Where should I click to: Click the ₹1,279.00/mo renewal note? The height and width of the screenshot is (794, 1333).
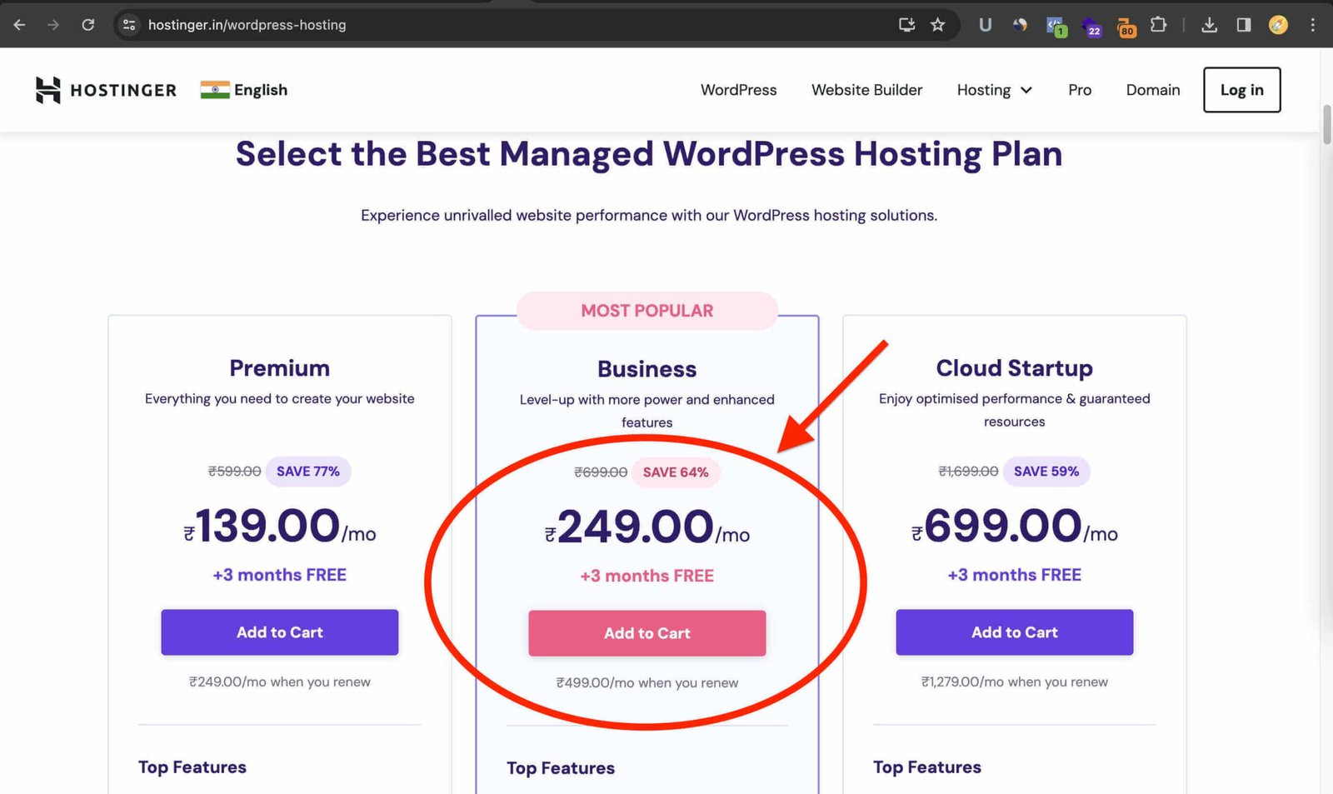(1015, 682)
